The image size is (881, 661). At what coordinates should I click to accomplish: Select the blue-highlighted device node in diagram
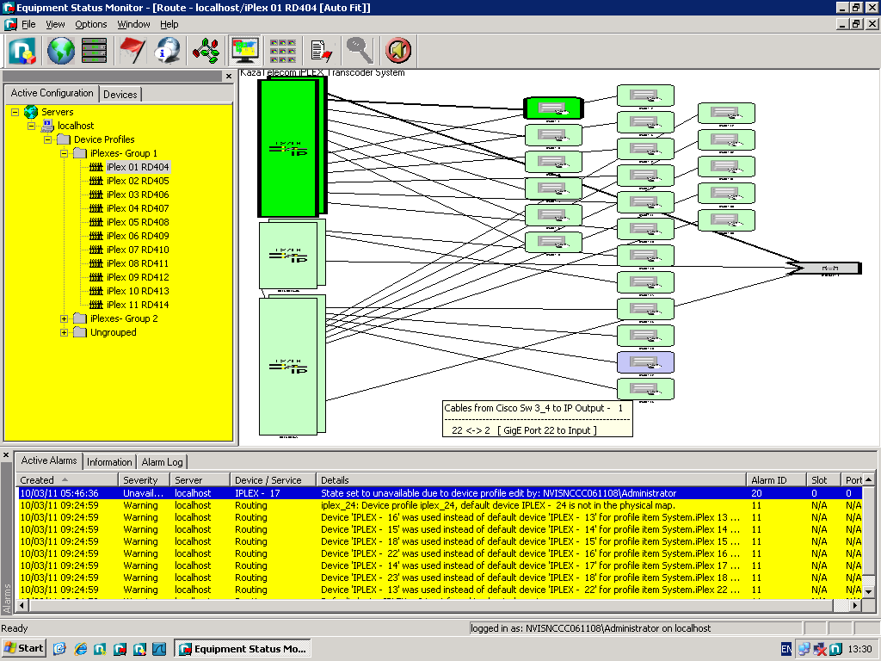tap(645, 361)
